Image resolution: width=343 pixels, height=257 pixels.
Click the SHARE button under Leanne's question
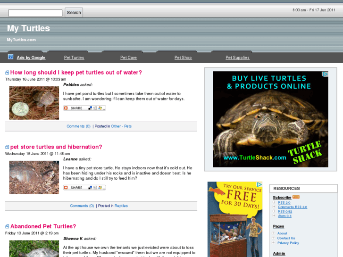[84, 188]
